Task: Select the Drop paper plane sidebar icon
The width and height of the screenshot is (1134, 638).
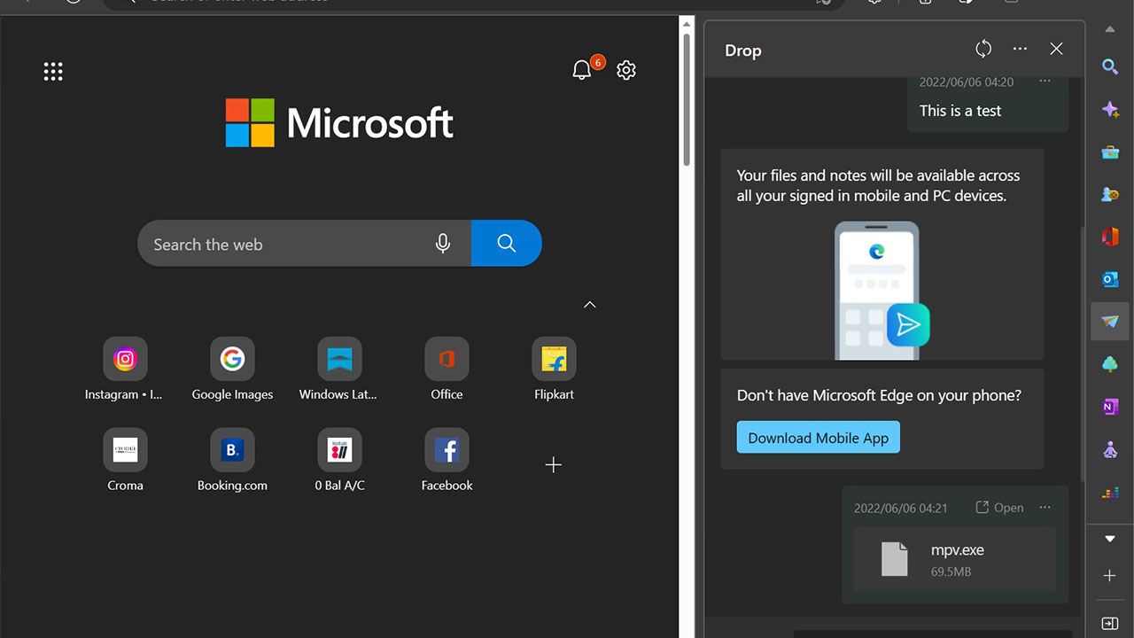Action: point(1110,322)
